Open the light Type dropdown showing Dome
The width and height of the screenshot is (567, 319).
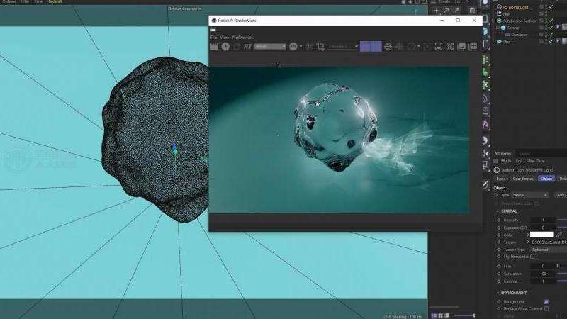[x=529, y=195]
